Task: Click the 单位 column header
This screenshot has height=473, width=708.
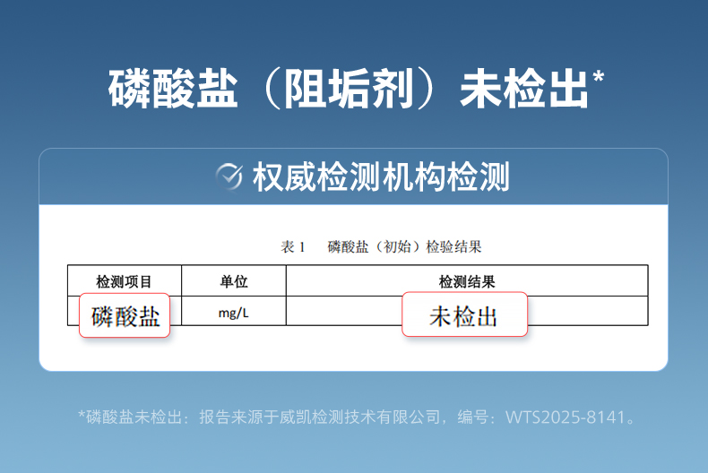Action: pyautogui.click(x=233, y=281)
